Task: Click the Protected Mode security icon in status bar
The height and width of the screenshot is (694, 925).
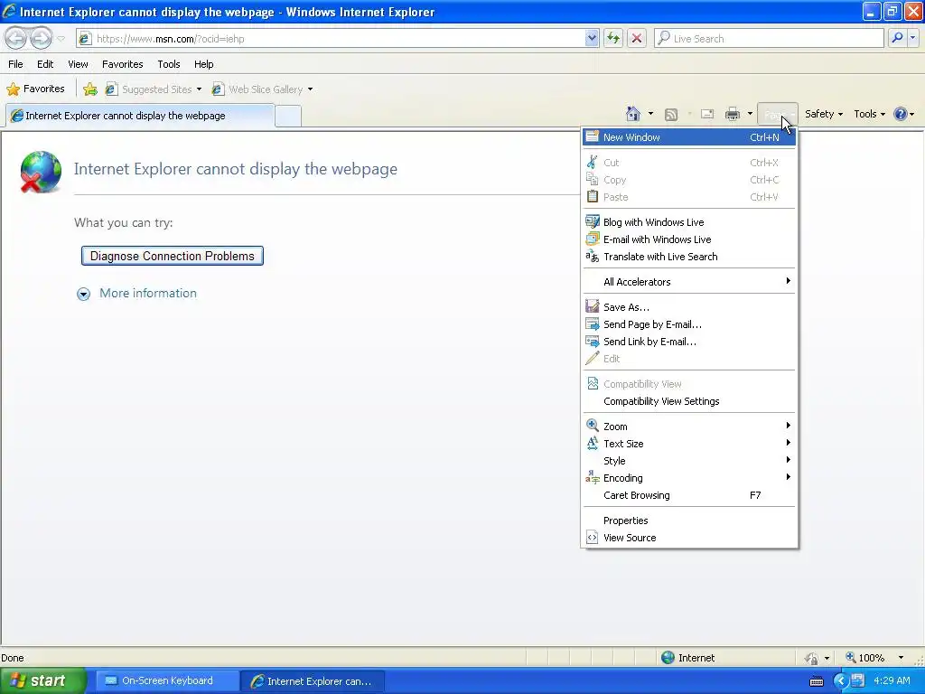Action: pyautogui.click(x=811, y=658)
